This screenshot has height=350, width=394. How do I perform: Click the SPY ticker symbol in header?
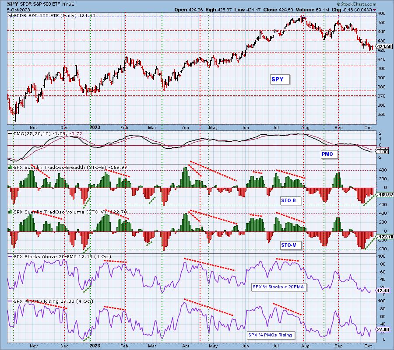[13, 4]
